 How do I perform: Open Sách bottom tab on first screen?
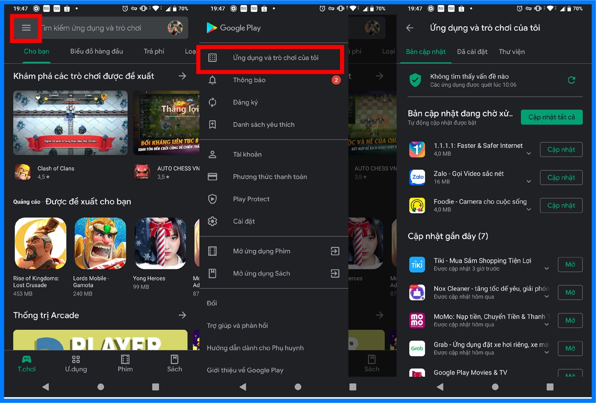click(x=174, y=364)
